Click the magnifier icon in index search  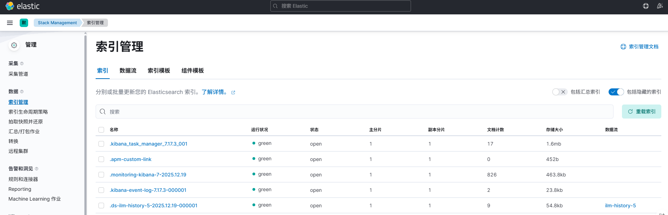[103, 112]
